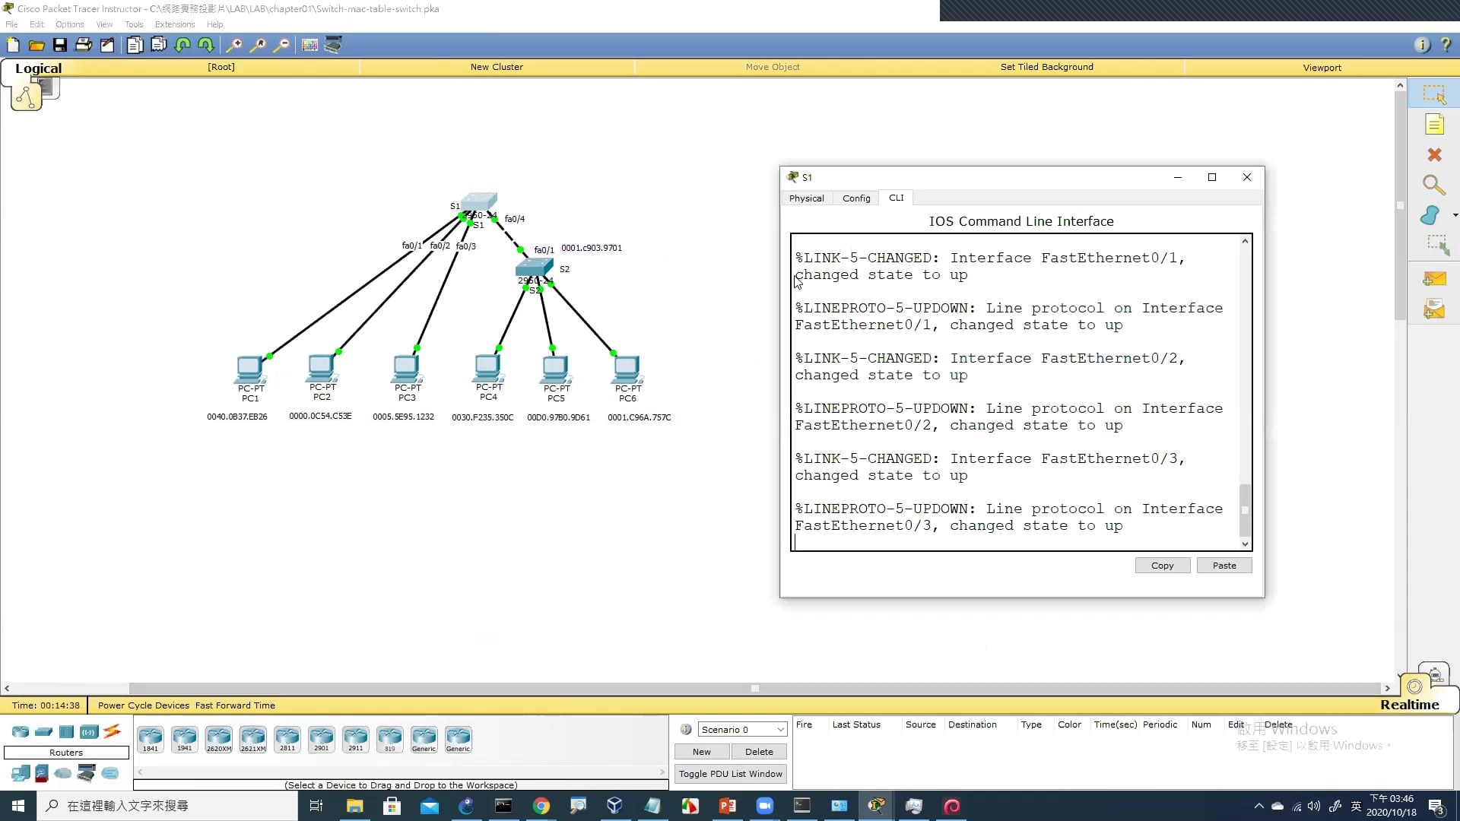Select the Inspect magnifier tool

click(x=1434, y=185)
